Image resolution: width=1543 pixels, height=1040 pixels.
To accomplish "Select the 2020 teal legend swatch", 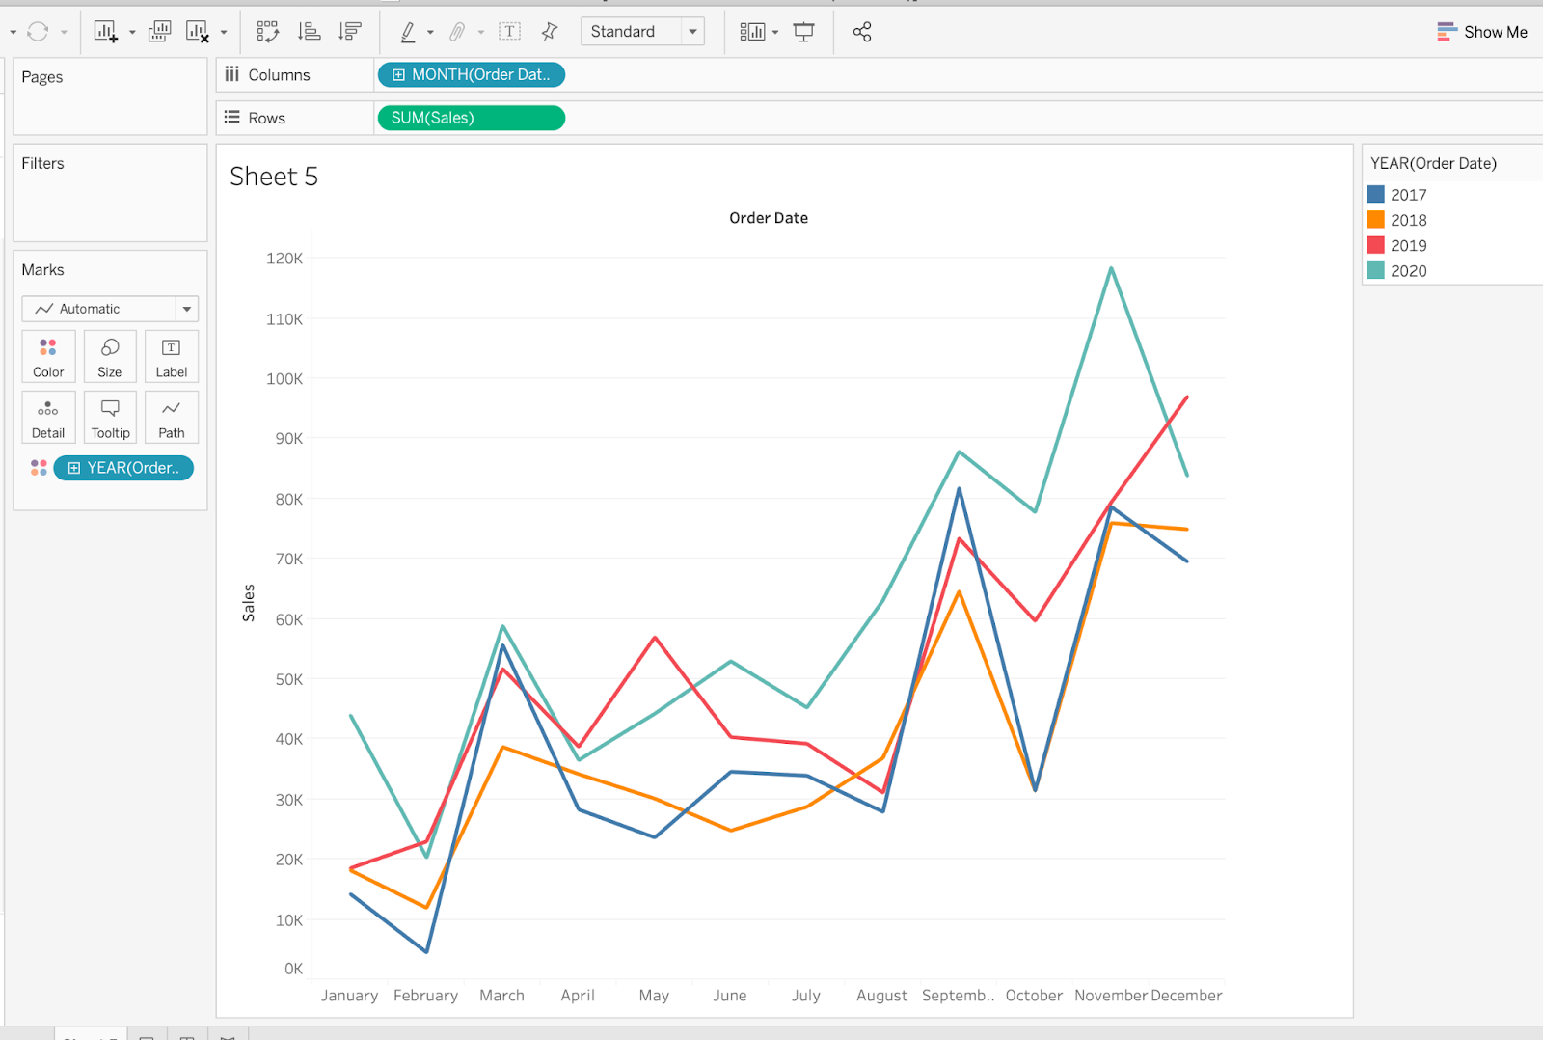I will tap(1376, 271).
